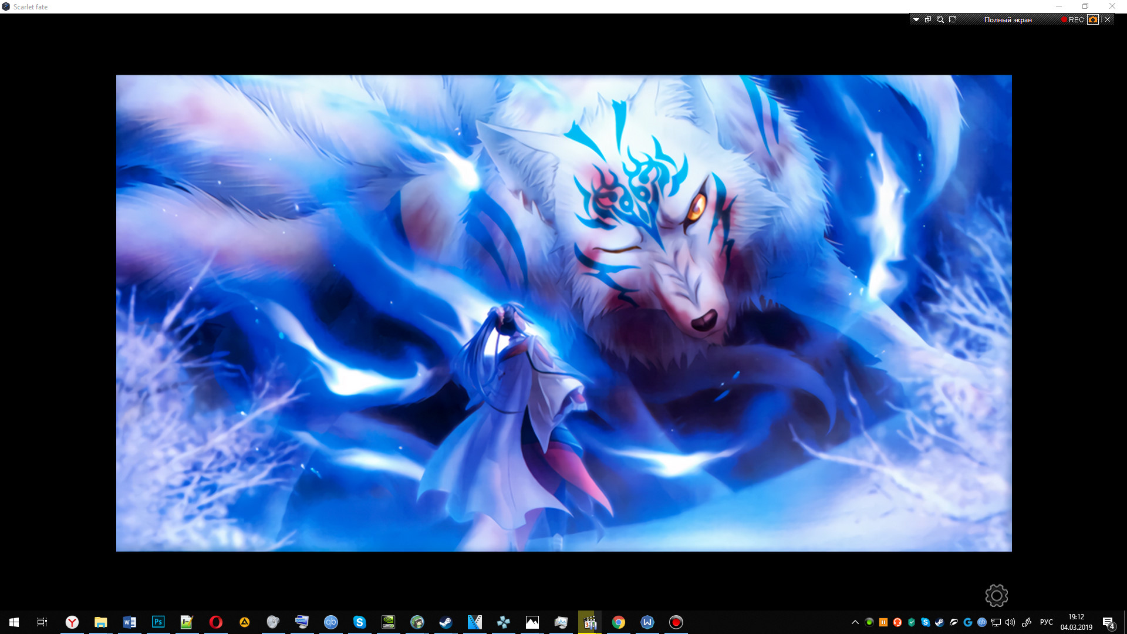
Task: Open the grey speaker app on taskbar
Action: click(273, 622)
